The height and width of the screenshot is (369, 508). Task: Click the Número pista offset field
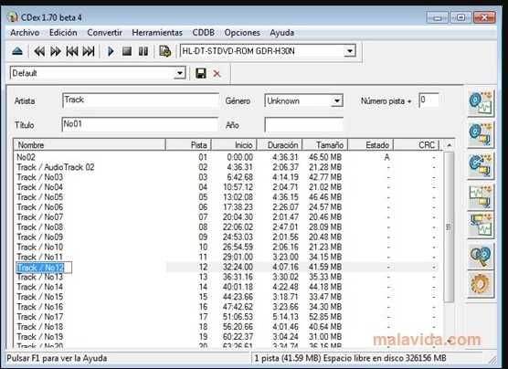tap(429, 100)
